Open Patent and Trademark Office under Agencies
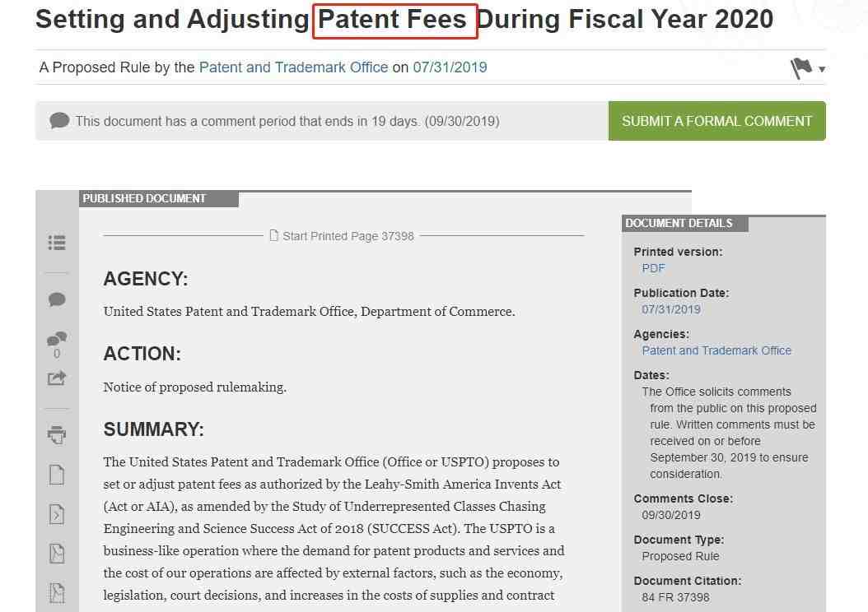Image resolution: width=868 pixels, height=612 pixels. tap(716, 350)
